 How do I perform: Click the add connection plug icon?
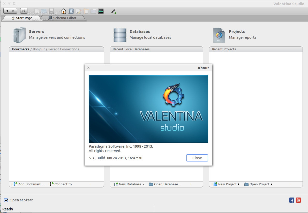pyautogui.click(x=113, y=11)
